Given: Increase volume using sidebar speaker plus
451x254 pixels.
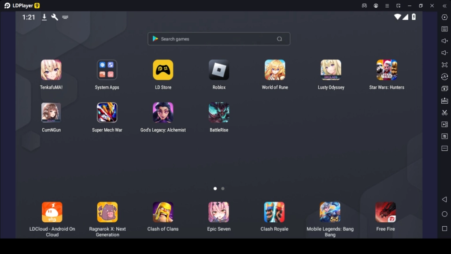Looking at the screenshot, I should (444, 41).
